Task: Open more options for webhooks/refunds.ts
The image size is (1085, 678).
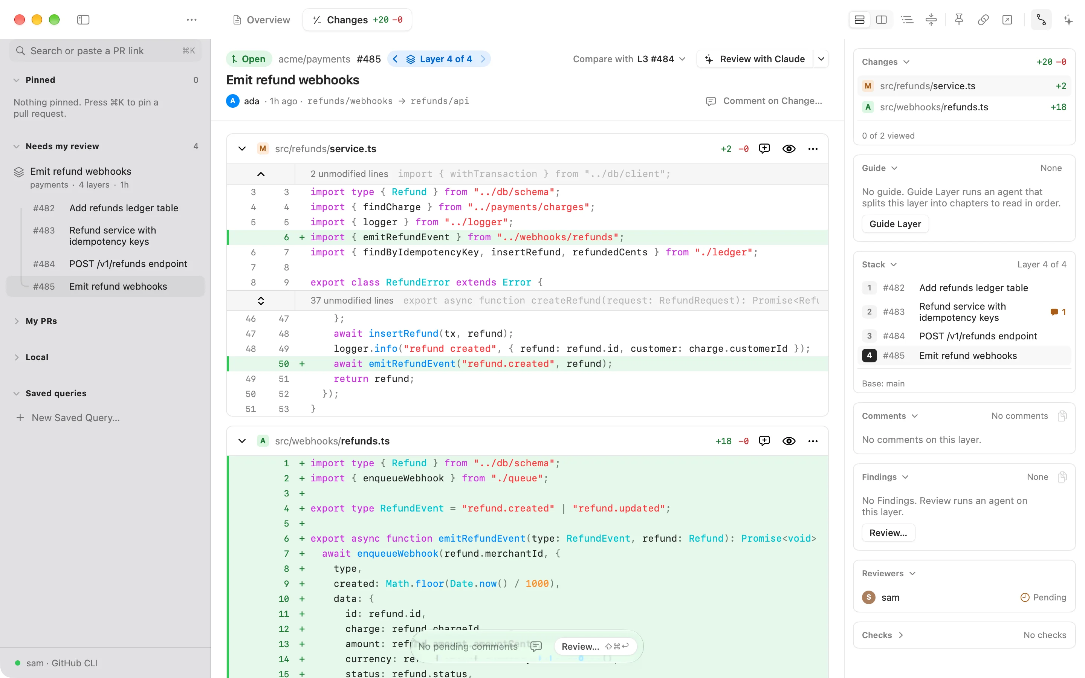Action: coord(813,441)
